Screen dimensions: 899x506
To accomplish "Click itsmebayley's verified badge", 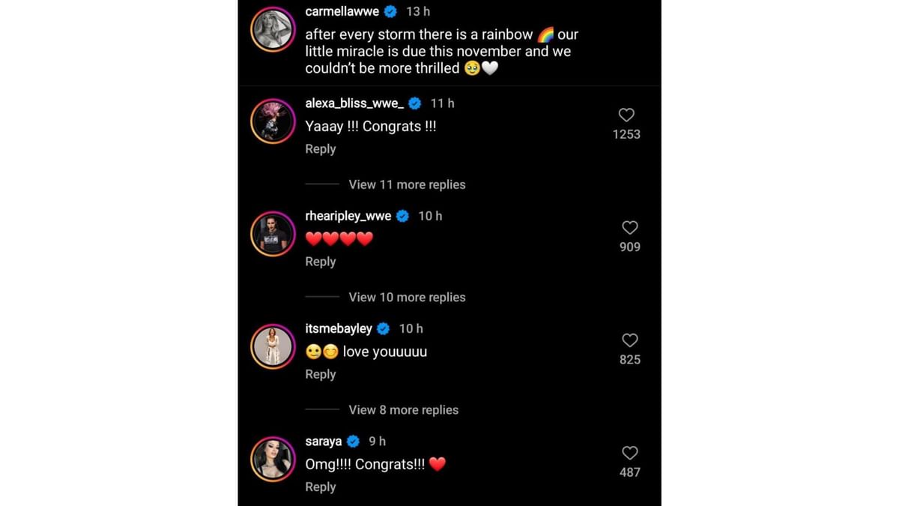I will pyautogui.click(x=383, y=328).
